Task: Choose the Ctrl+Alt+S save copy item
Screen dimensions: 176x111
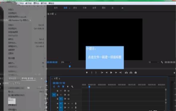Action: (26, 46)
